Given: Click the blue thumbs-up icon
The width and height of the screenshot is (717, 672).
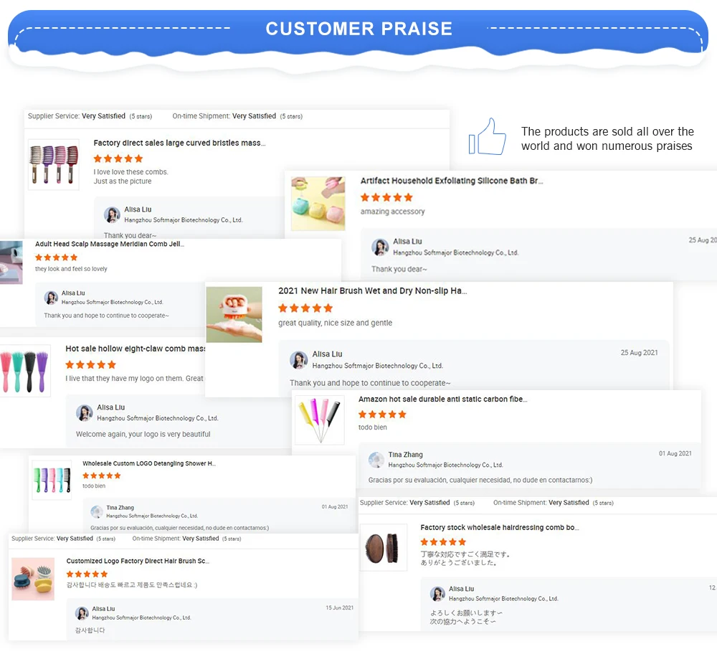Looking at the screenshot, I should click(488, 136).
